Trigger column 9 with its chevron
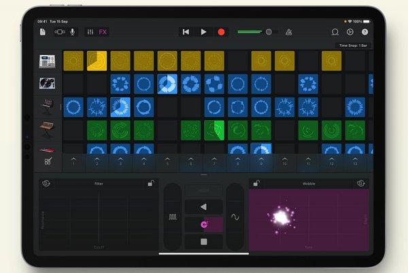 (261, 162)
